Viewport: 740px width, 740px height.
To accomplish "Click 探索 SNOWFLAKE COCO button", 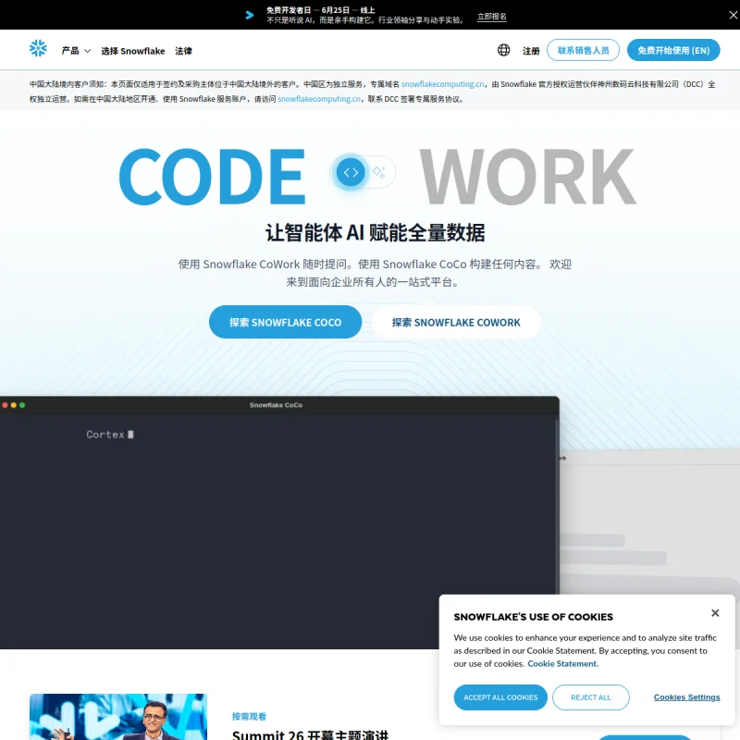I will point(285,322).
